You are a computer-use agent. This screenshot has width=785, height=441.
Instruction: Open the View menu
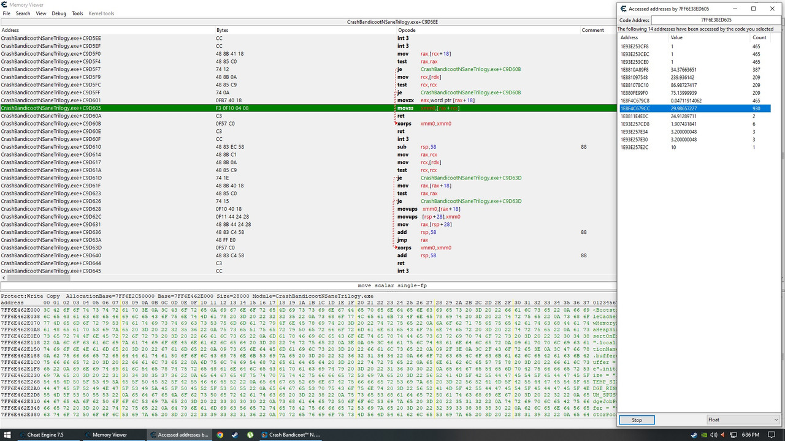pos(41,13)
